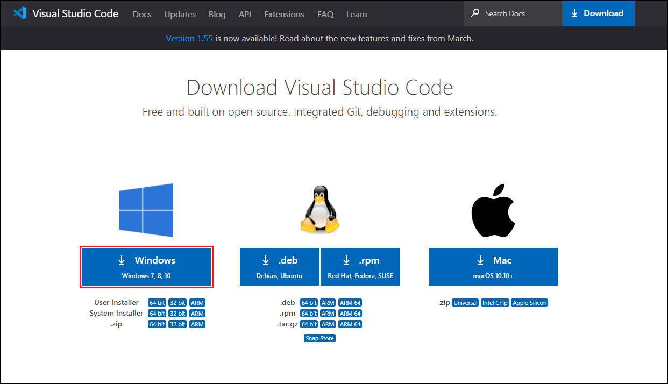Select ARM Linux .deb download
This screenshot has width=668, height=384.
pyautogui.click(x=328, y=303)
